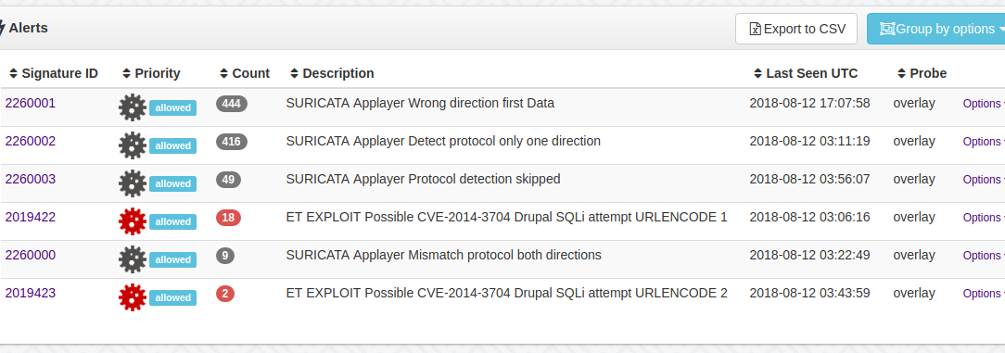
Task: Click the red gear icon for signature 2019423
Action: point(133,297)
